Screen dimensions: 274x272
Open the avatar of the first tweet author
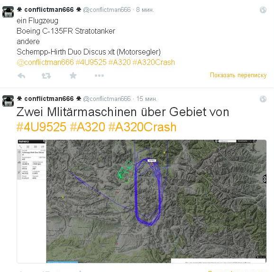click(8, 12)
